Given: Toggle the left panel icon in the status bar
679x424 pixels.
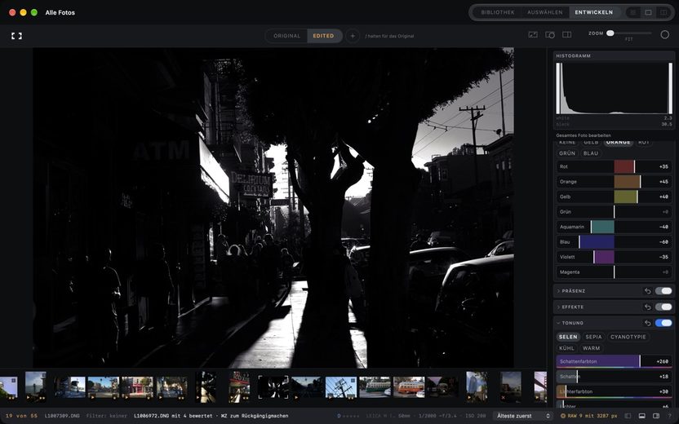Looking at the screenshot, I should coord(628,416).
